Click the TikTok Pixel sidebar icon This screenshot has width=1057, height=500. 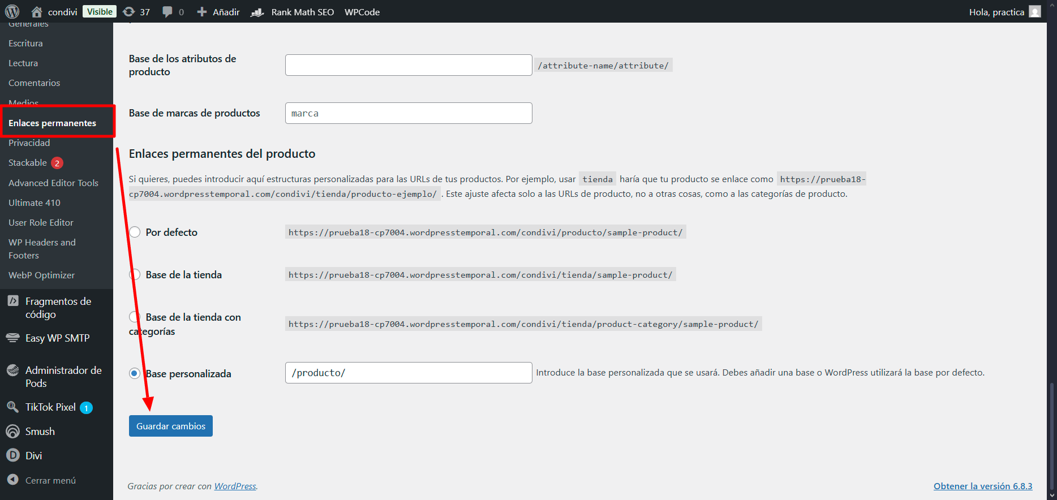(x=12, y=407)
